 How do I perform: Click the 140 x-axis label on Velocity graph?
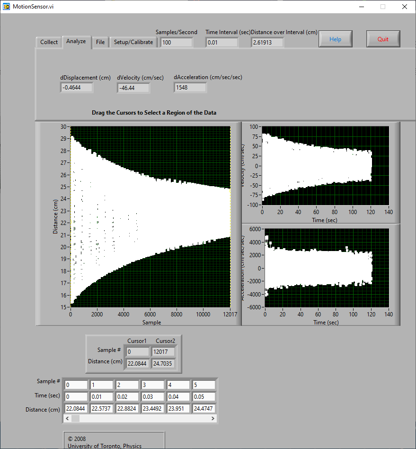coord(389,212)
